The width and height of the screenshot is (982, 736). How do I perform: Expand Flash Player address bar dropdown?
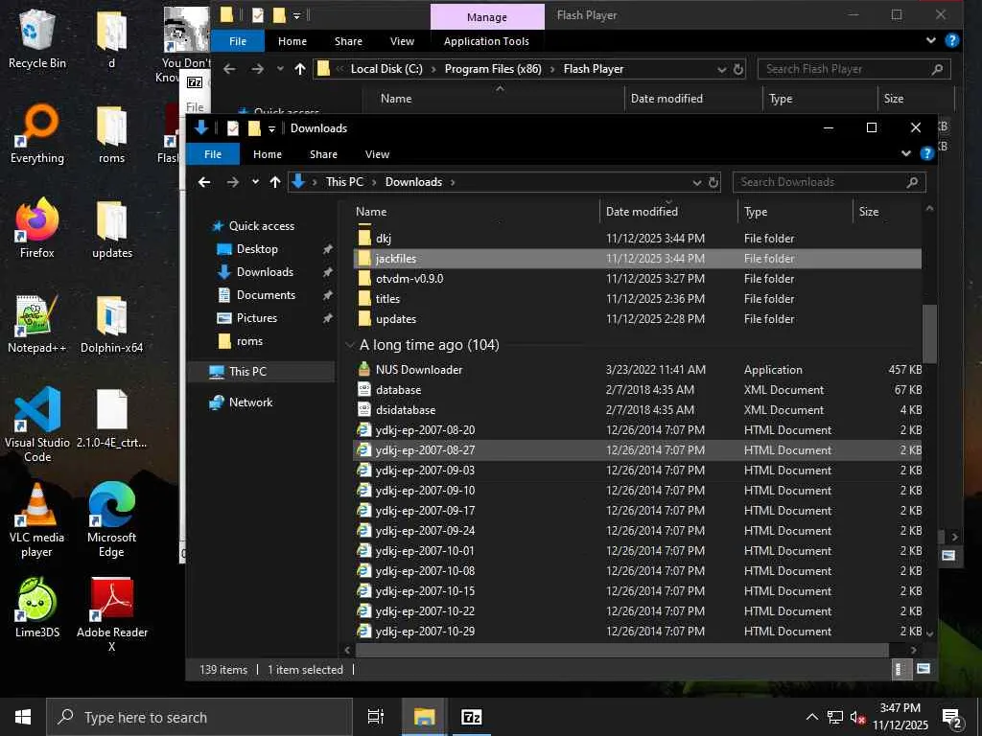pos(721,69)
